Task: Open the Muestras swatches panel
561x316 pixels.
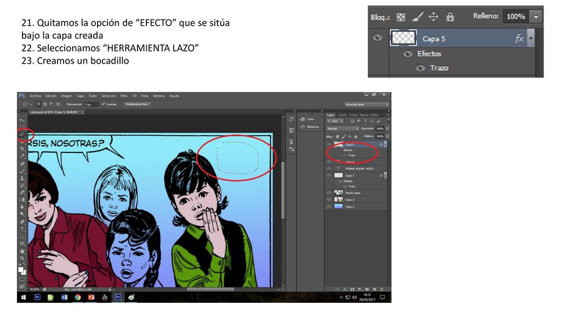Action: [310, 127]
